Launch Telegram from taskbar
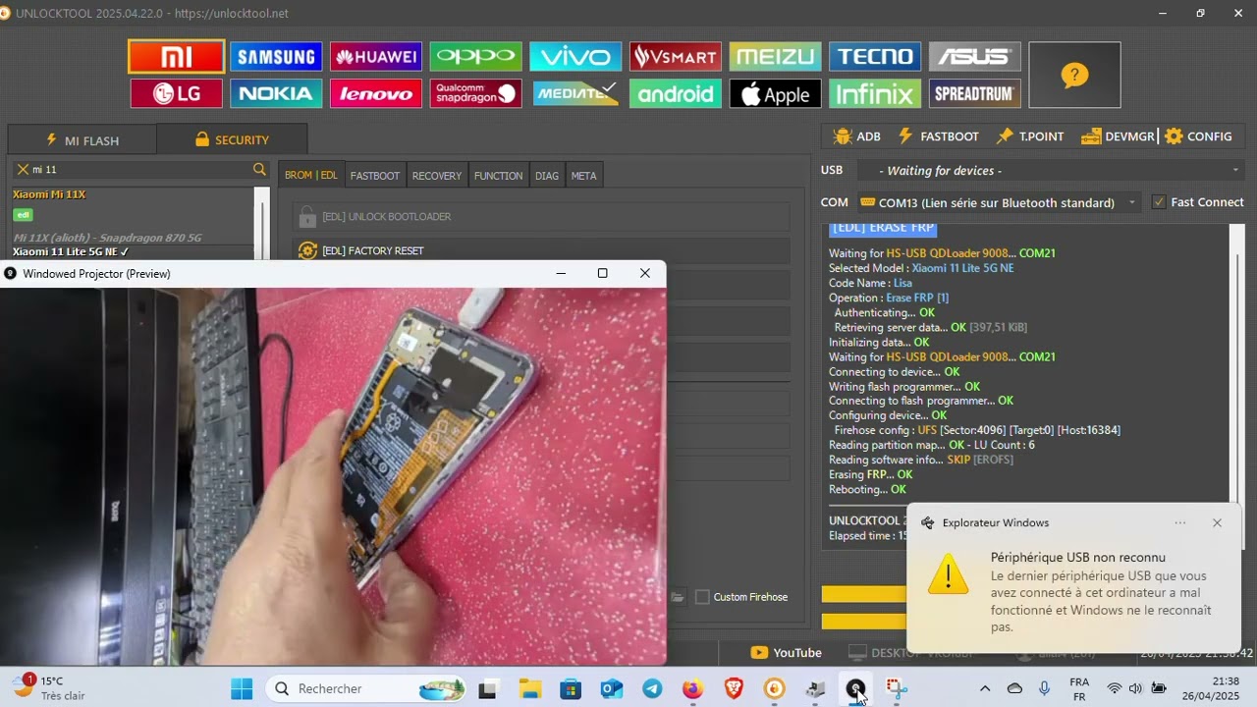1257x707 pixels. tap(652, 688)
